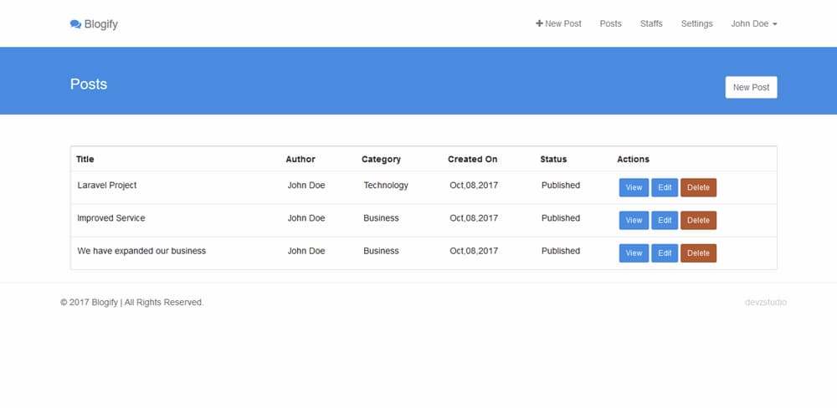View the We have expanded our business post
The image size is (837, 408).
pos(634,253)
